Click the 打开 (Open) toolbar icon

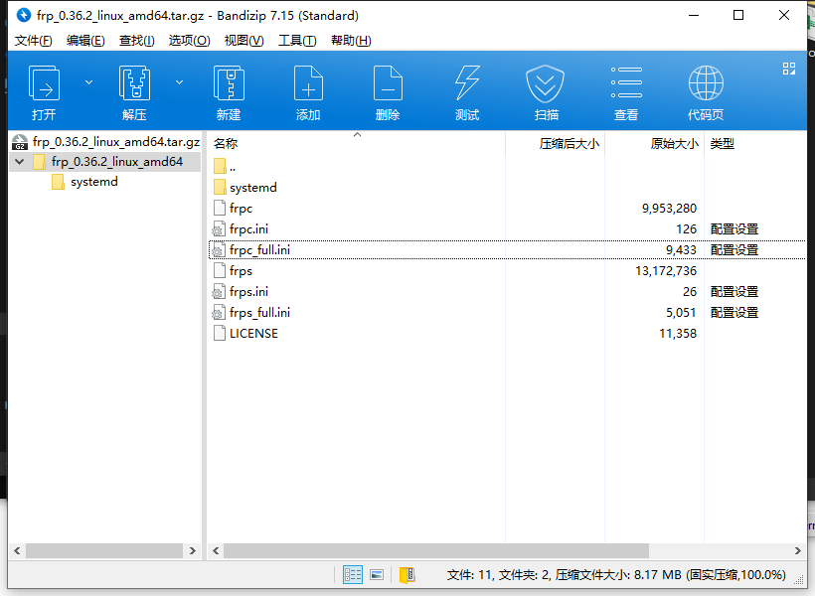pyautogui.click(x=44, y=84)
